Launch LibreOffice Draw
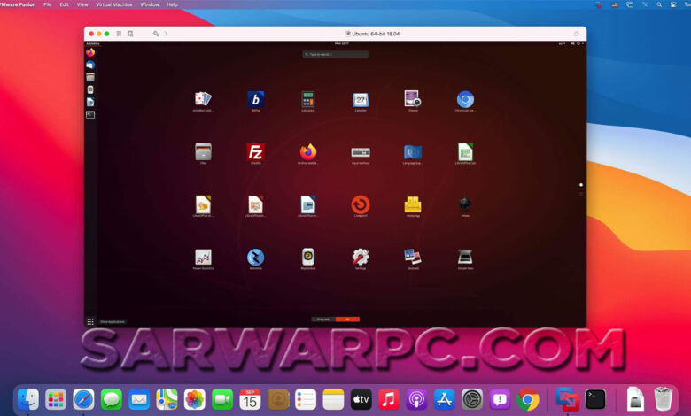691x416 pixels. point(203,204)
